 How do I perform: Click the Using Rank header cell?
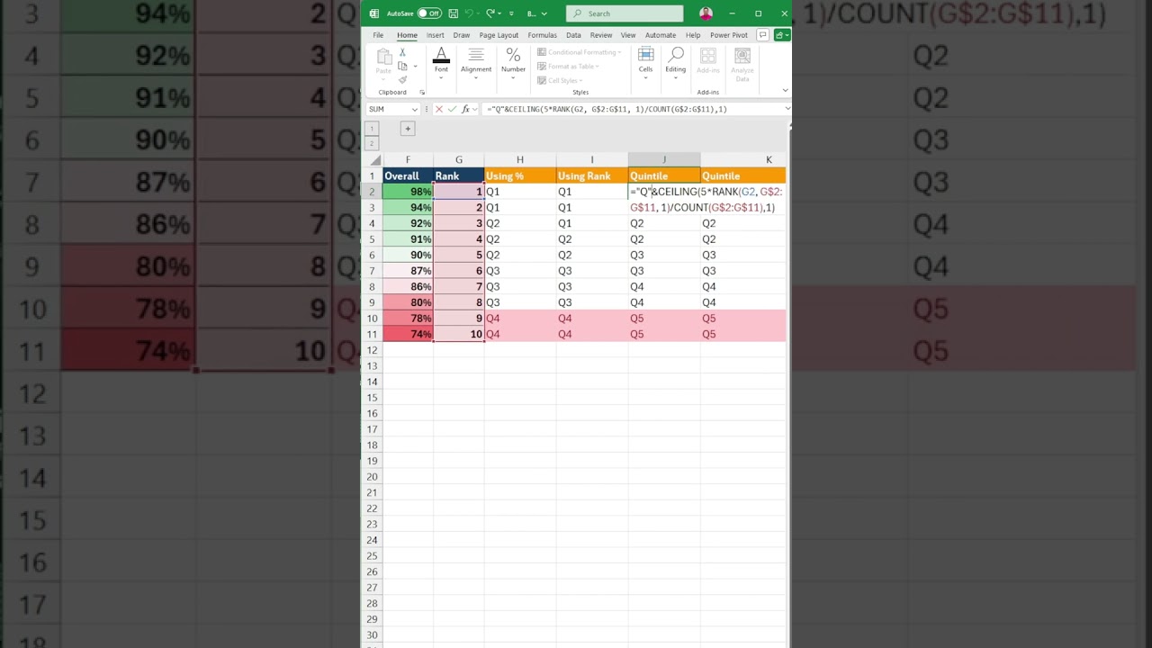coord(592,175)
